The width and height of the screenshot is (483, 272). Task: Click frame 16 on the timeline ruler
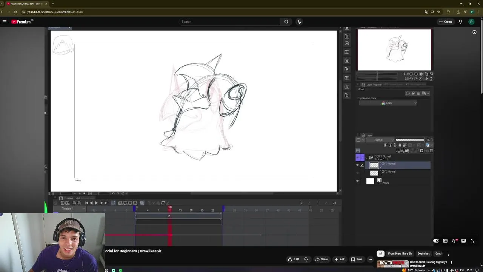(191, 210)
